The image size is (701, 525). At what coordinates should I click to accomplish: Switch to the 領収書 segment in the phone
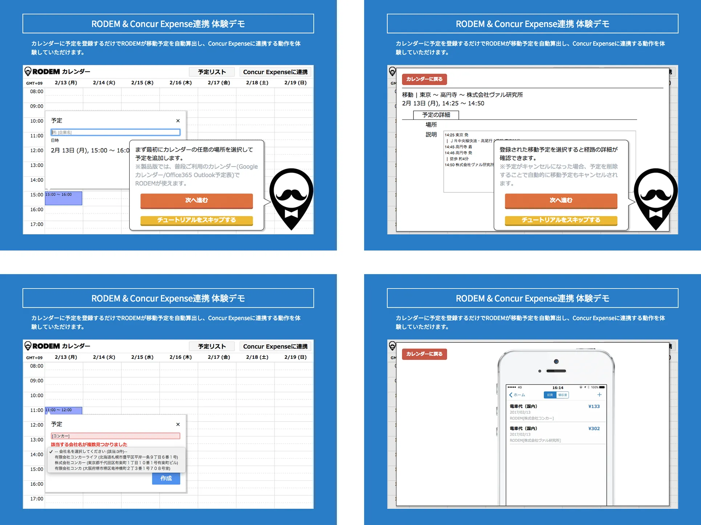[x=563, y=395]
